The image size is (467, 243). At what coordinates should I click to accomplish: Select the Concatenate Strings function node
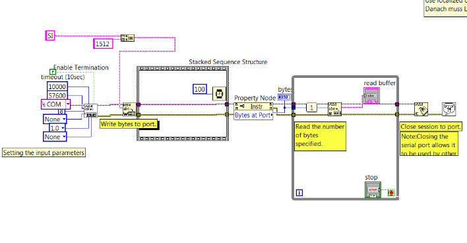point(127,38)
